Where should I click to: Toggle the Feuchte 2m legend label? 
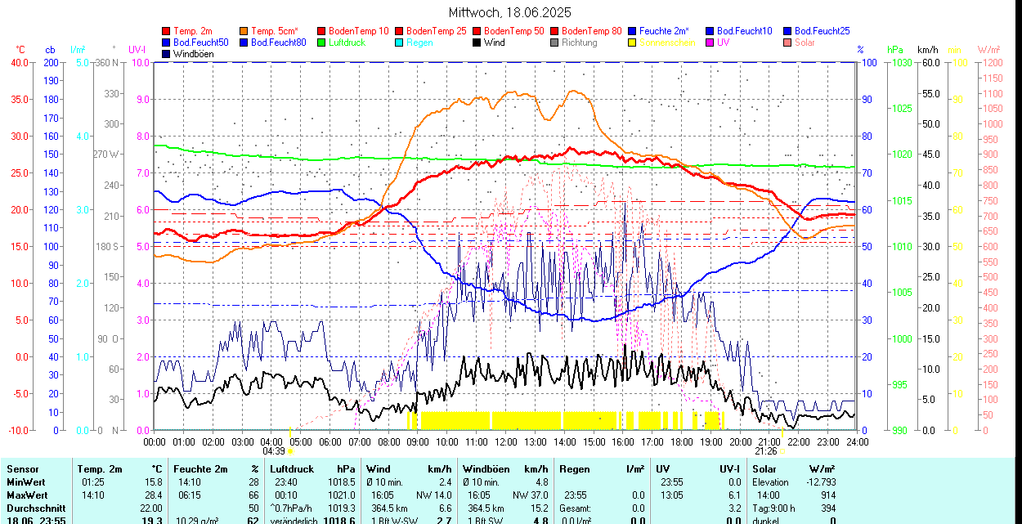(663, 31)
